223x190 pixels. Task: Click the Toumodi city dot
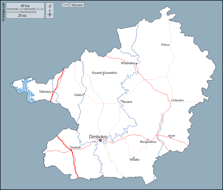71,150
